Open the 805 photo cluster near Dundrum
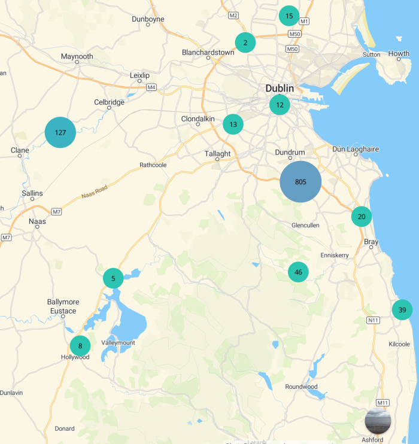 300,182
